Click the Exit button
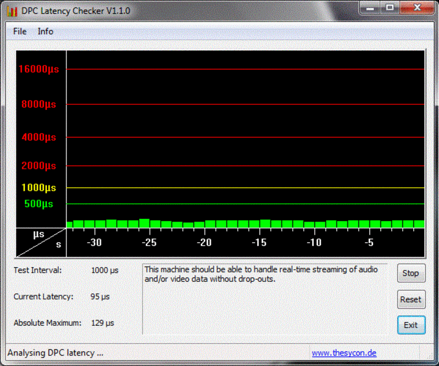The width and height of the screenshot is (439, 366). point(410,325)
